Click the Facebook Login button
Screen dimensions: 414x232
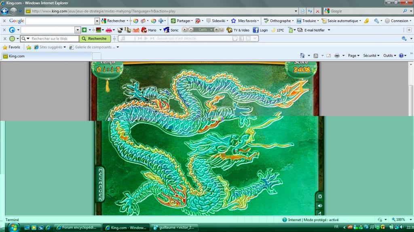click(x=260, y=30)
